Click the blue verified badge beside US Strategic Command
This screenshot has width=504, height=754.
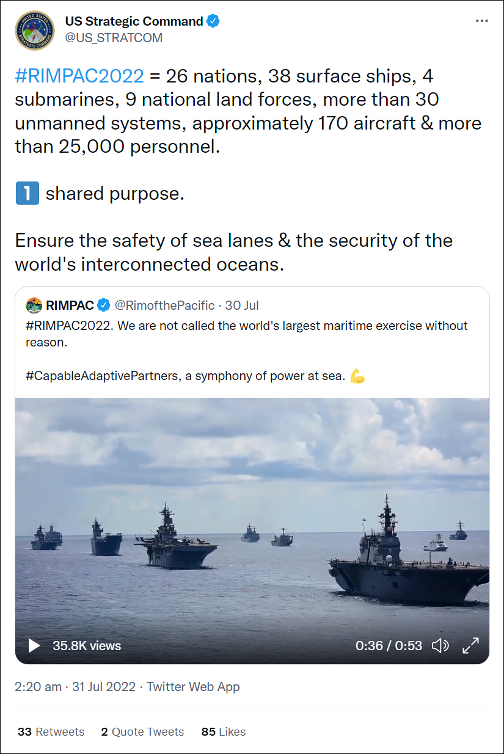[x=213, y=21]
